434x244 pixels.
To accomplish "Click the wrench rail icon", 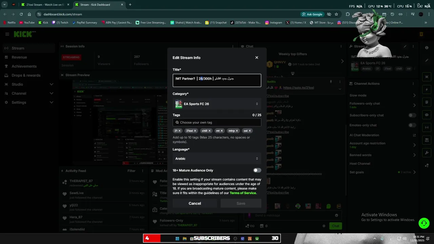I will click(x=427, y=153).
